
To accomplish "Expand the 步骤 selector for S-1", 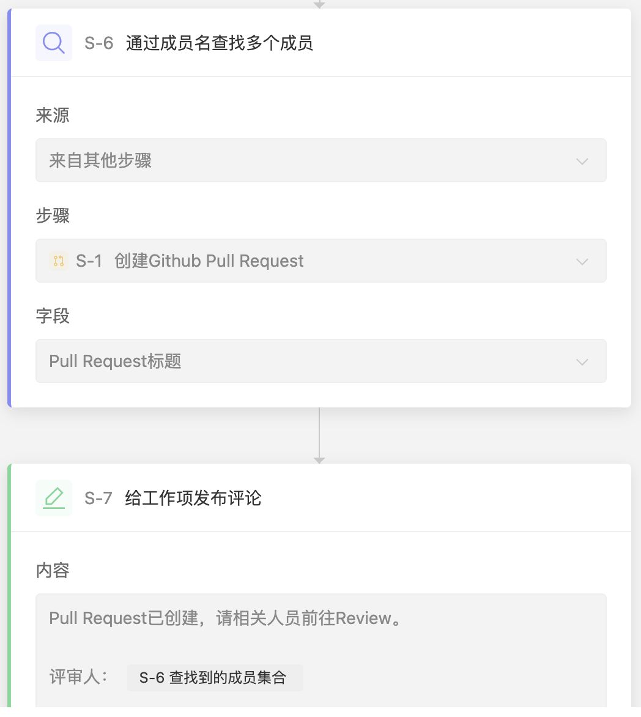I will tap(321, 261).
